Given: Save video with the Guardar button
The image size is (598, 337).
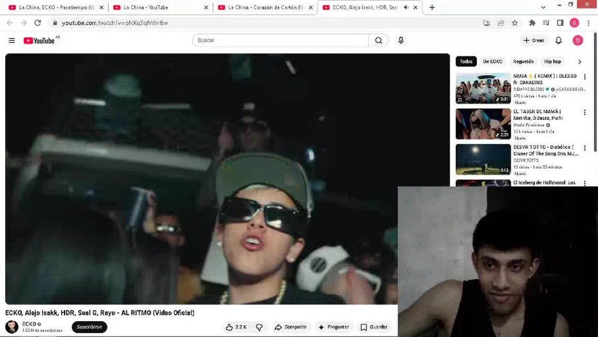Looking at the screenshot, I should coord(374,327).
